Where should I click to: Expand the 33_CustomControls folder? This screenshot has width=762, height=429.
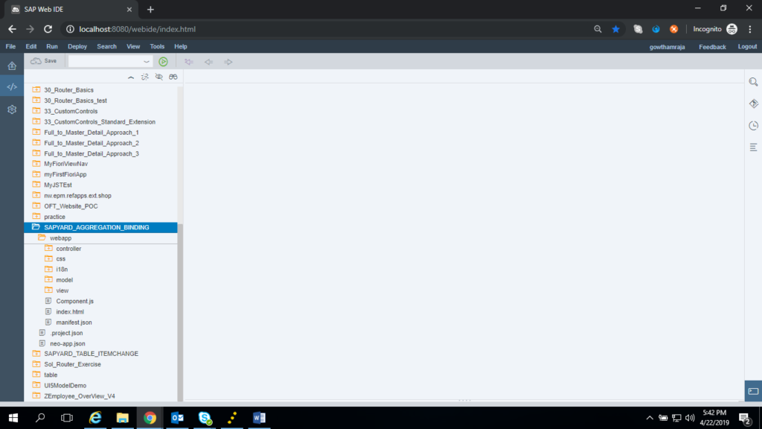(36, 111)
